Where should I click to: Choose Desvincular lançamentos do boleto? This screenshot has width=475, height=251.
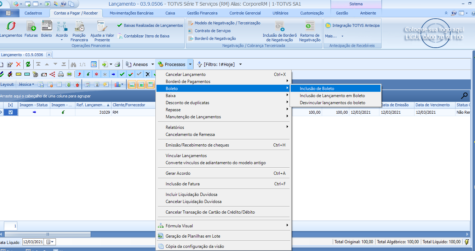tap(336, 103)
